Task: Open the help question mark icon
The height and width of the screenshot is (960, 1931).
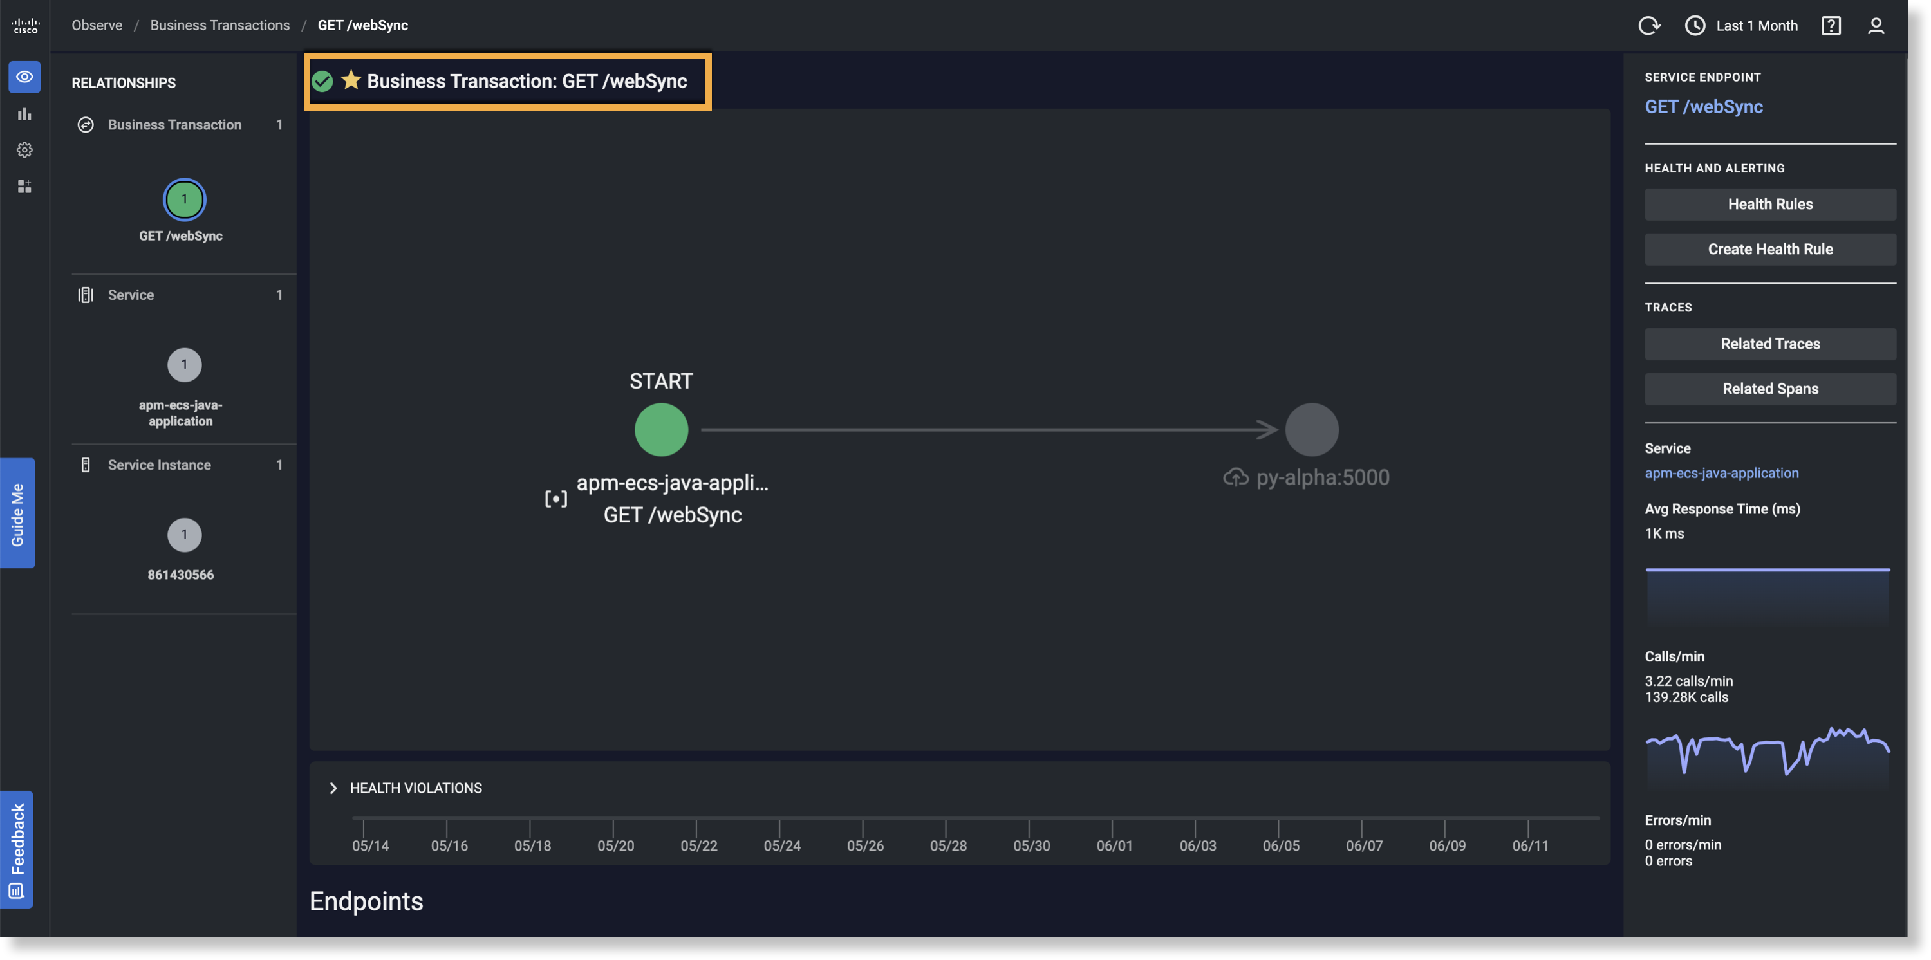Action: [1831, 26]
